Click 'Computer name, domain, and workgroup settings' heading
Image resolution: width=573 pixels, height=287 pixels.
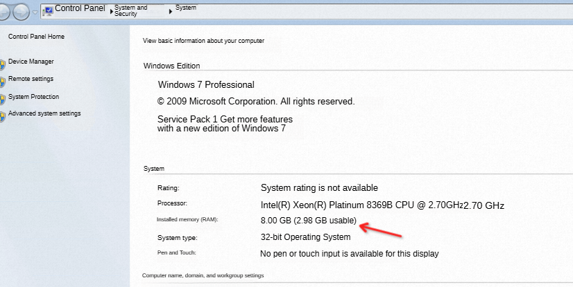[203, 276]
